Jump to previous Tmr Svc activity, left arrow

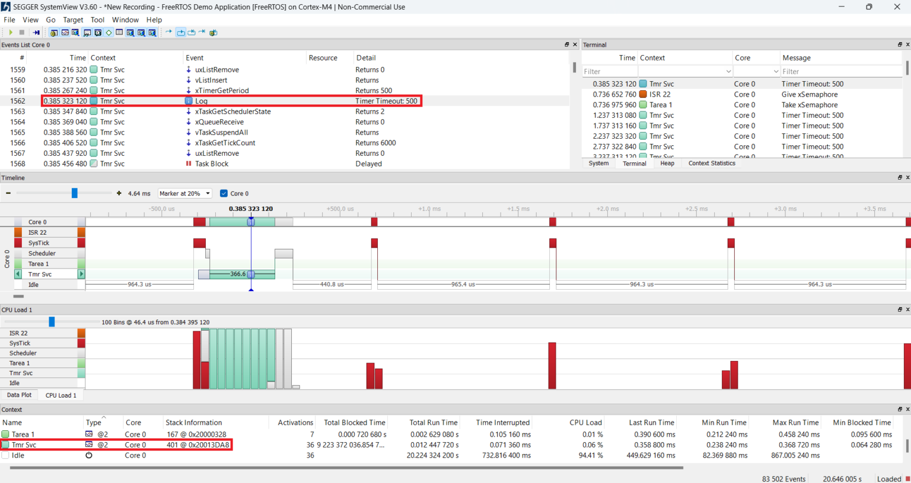click(x=18, y=274)
